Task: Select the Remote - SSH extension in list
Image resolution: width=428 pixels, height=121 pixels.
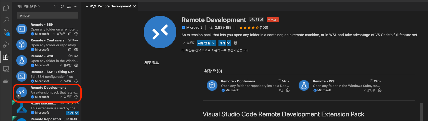Action: (46, 29)
